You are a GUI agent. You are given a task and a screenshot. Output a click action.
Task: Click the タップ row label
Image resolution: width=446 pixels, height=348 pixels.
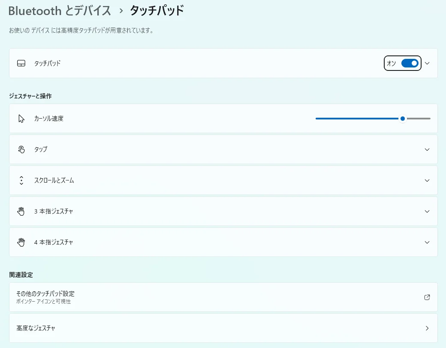[41, 150]
